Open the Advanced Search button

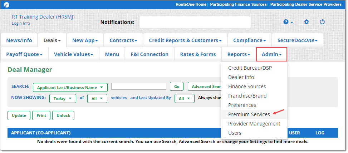click(205, 87)
